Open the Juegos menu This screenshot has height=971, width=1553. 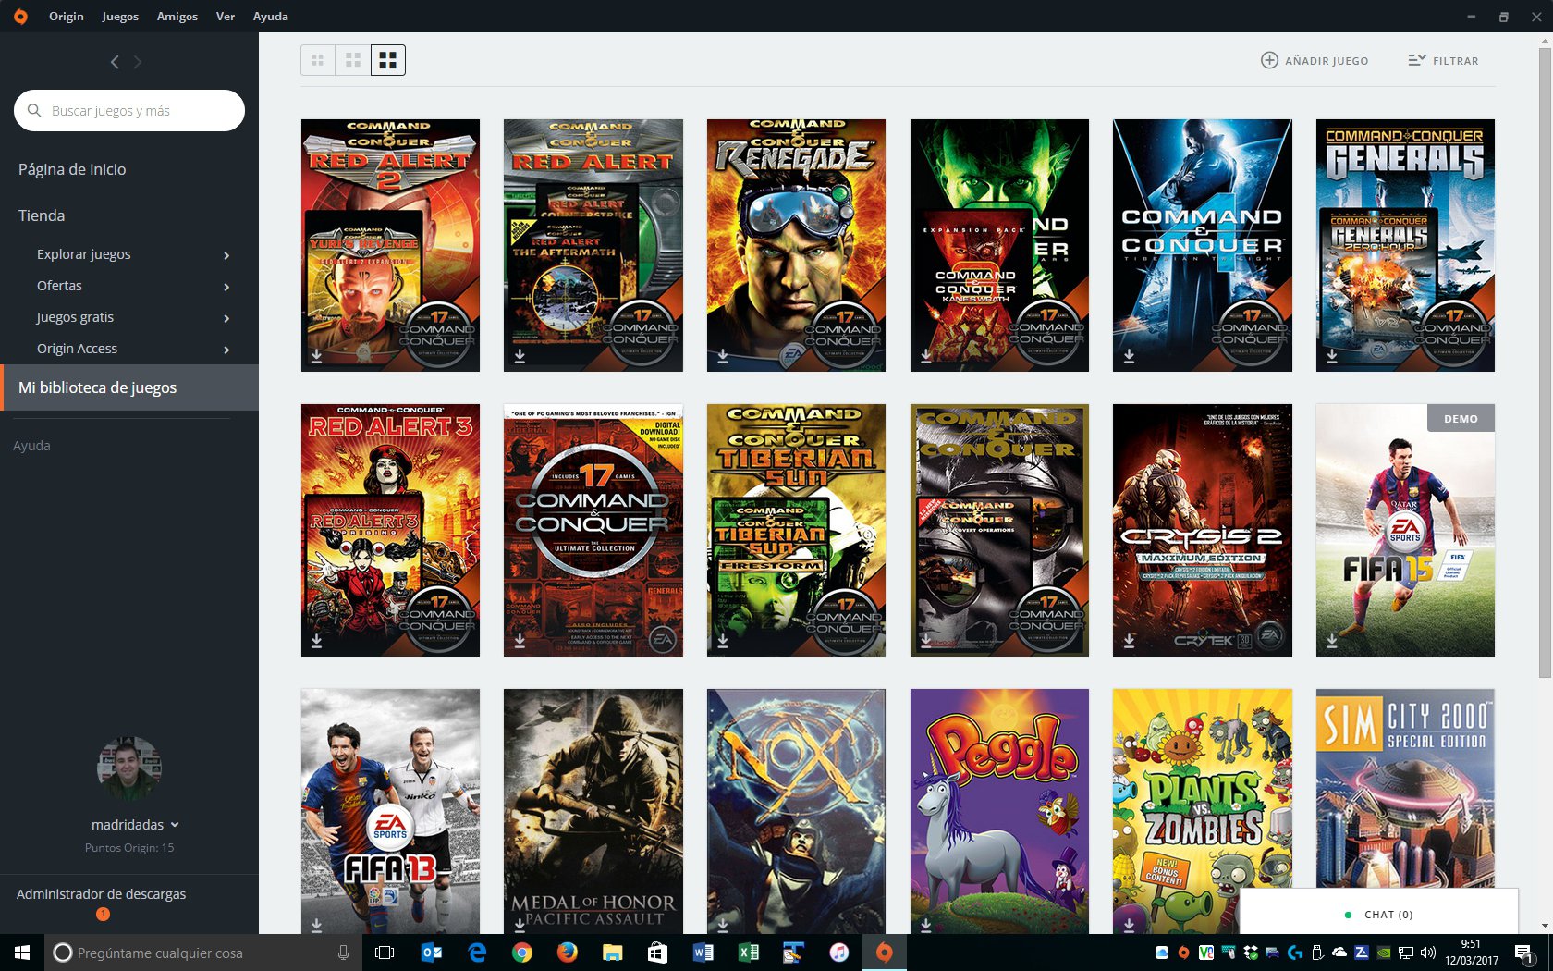120,17
